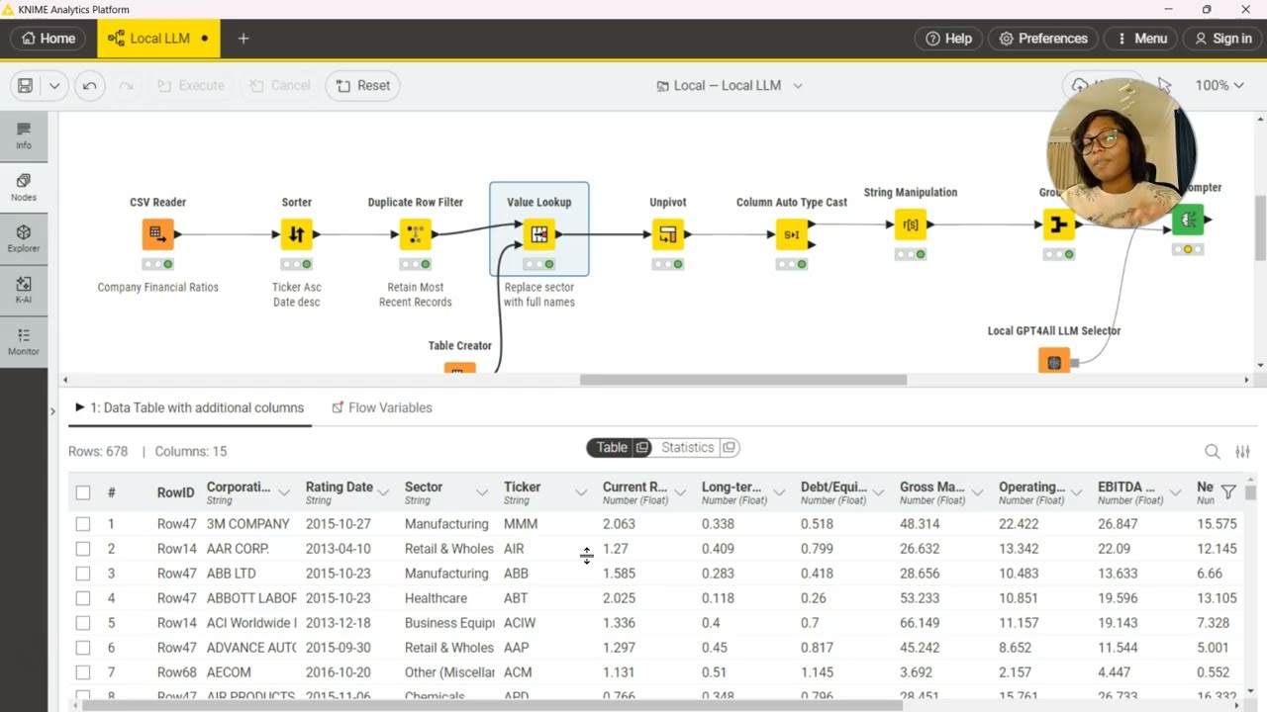Open the Monitor side panel

(x=24, y=342)
